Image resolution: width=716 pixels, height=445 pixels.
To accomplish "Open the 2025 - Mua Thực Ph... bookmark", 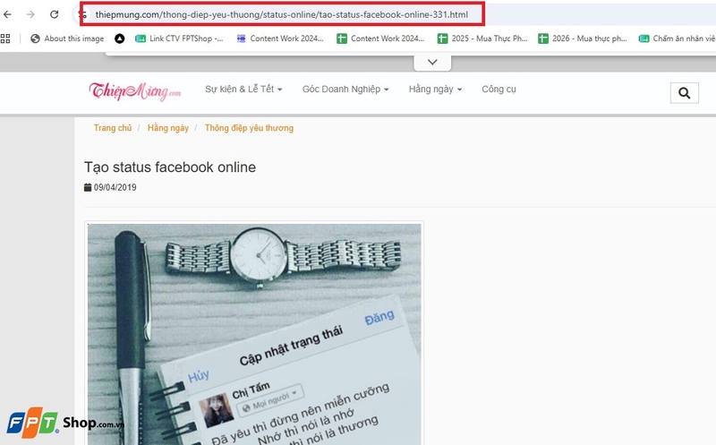I will (x=482, y=39).
